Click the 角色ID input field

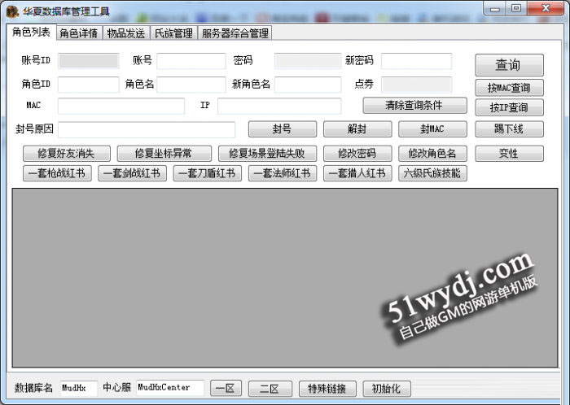88,85
